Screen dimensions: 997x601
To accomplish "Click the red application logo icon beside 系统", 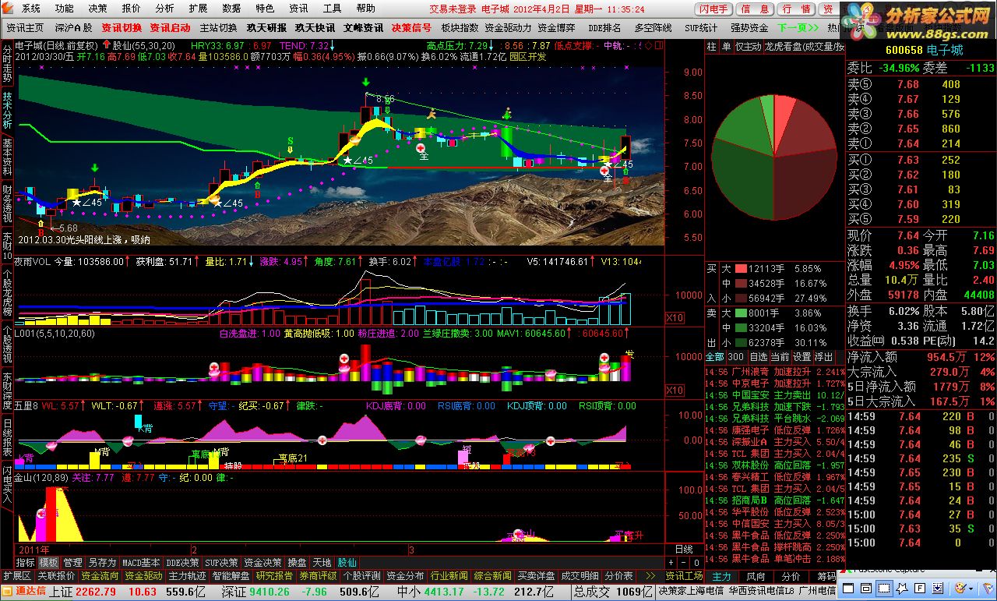I will (x=9, y=9).
